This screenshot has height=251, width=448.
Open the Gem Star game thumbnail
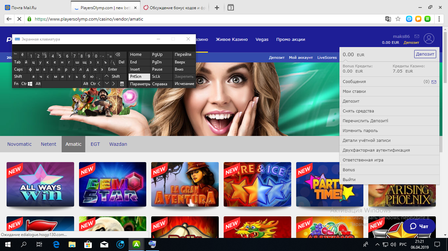(112, 184)
